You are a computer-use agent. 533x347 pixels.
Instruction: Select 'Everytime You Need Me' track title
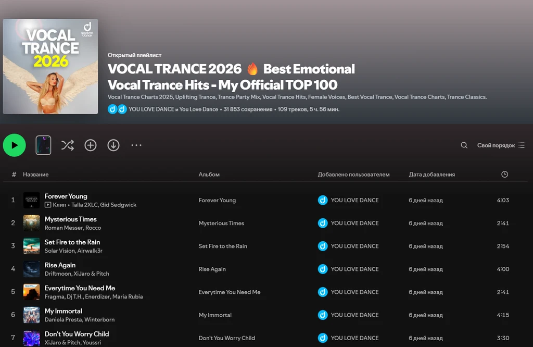coord(80,288)
